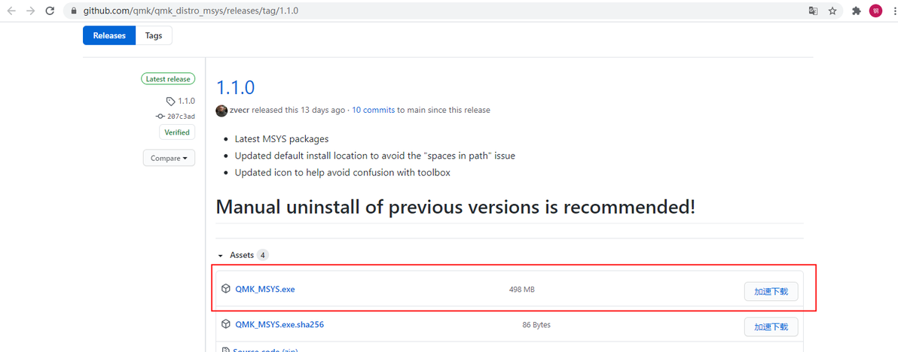Reload the current page

(x=50, y=11)
